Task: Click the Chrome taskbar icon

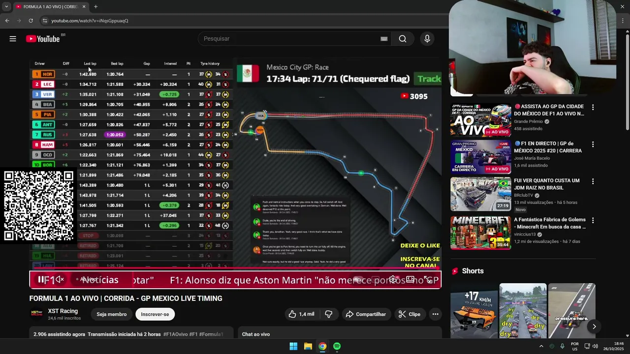Action: point(322,346)
